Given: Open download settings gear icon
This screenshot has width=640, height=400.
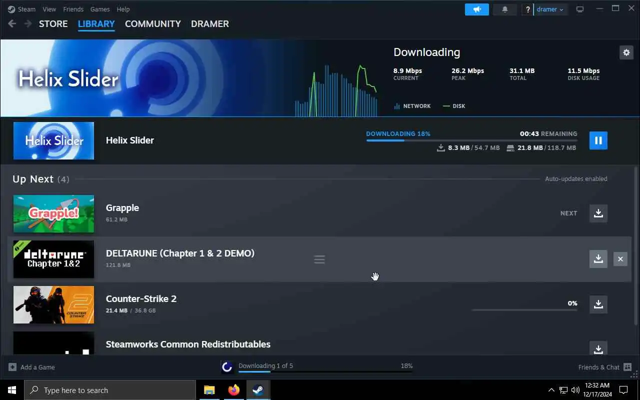Looking at the screenshot, I should coord(626,52).
